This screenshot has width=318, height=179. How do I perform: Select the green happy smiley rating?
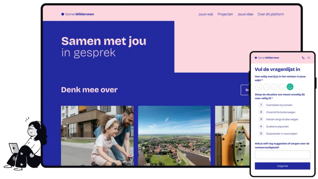pyautogui.click(x=290, y=87)
